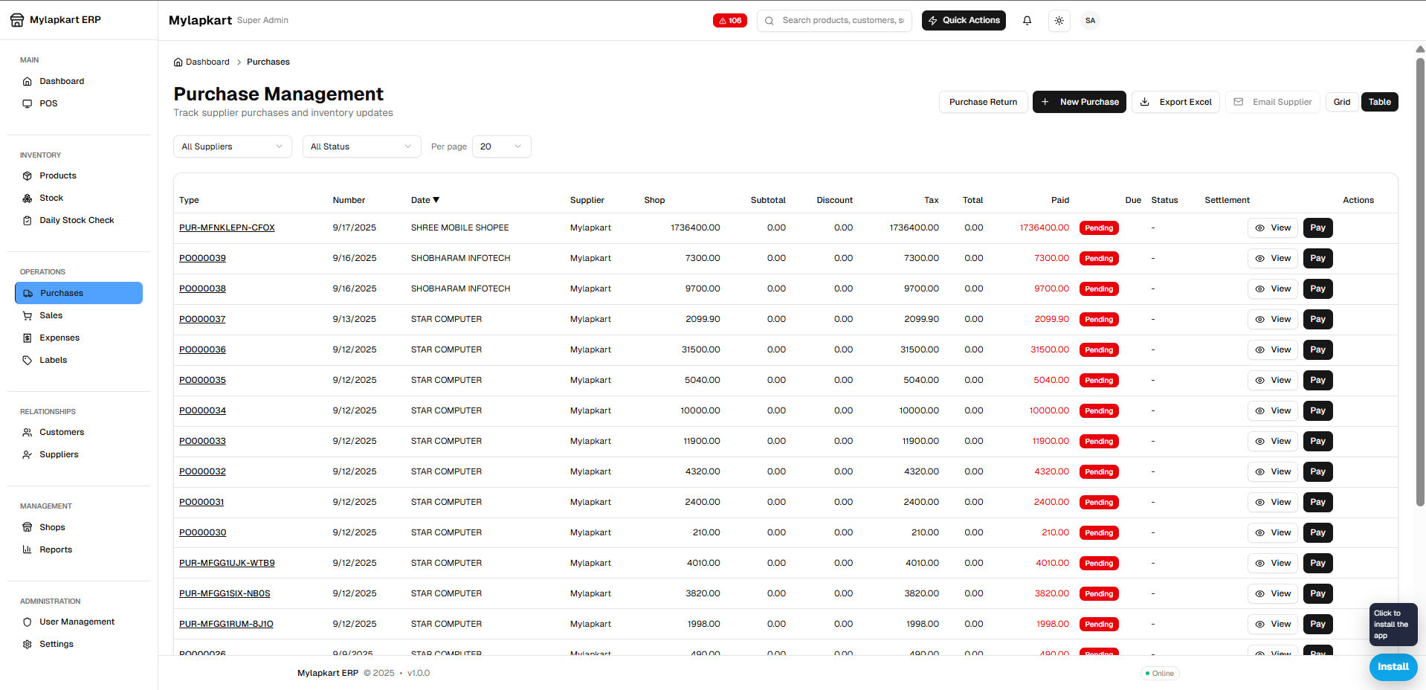Change Per page value using the 20 dropdown

[500, 146]
